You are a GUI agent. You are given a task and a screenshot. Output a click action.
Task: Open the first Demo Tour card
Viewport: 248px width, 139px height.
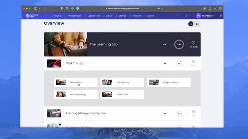coord(76,82)
